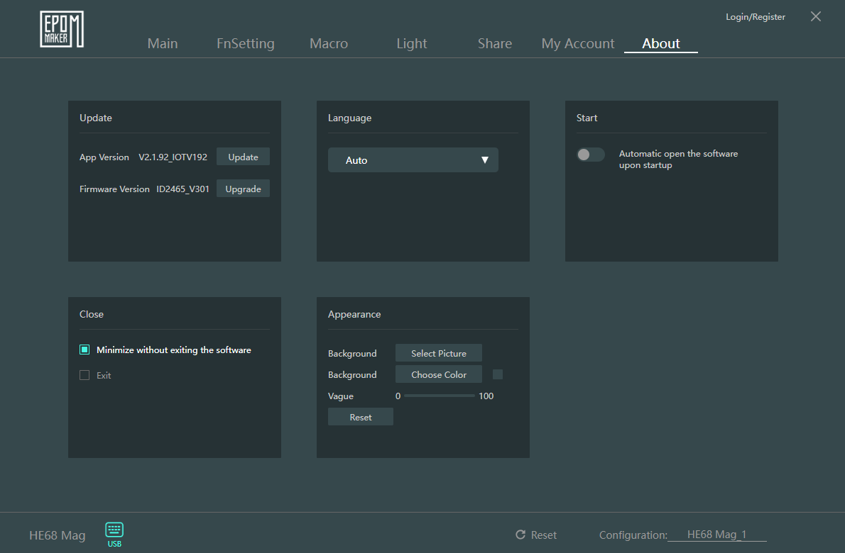Click the Choose Color button
The height and width of the screenshot is (553, 845).
(x=439, y=374)
